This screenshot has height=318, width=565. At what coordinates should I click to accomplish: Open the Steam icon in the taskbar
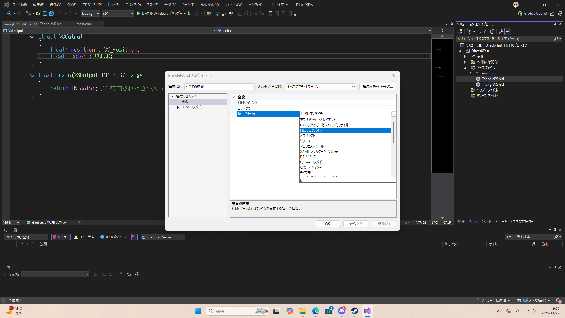(x=355, y=311)
